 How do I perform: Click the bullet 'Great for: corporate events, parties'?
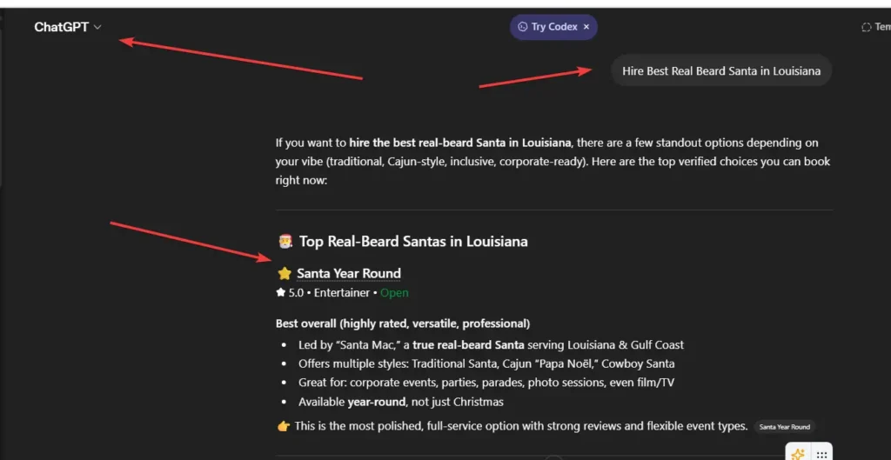click(486, 383)
